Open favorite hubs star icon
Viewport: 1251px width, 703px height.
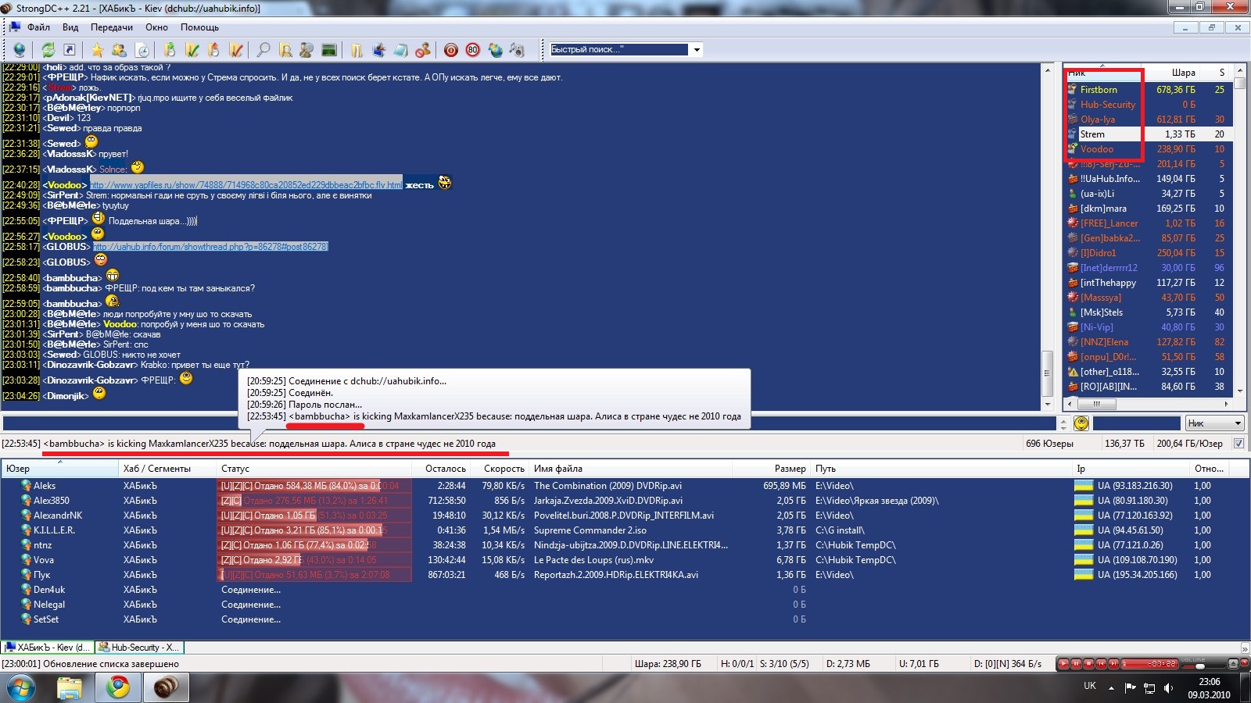[x=97, y=50]
